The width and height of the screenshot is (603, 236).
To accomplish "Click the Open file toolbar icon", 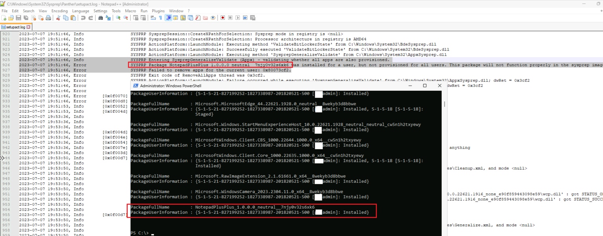I will (11, 18).
